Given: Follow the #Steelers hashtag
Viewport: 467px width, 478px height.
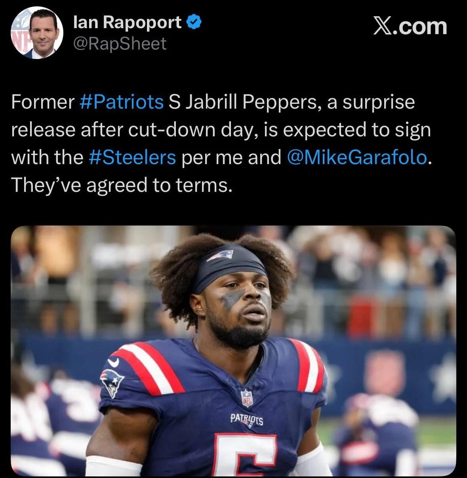Looking at the screenshot, I should pos(130,157).
